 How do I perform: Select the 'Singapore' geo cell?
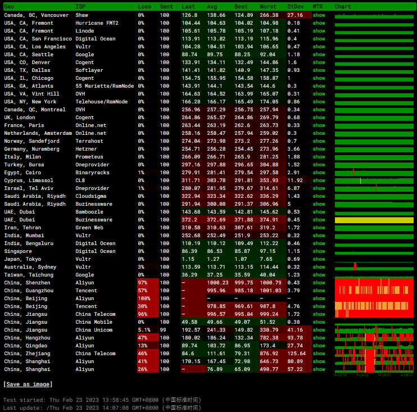pyautogui.click(x=18, y=251)
